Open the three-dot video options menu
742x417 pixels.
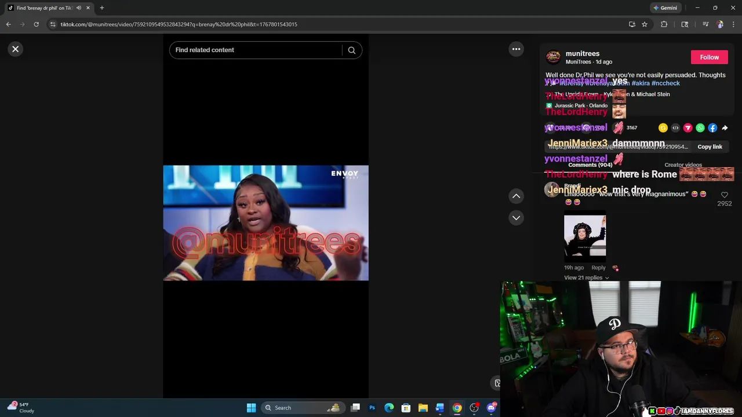tap(516, 49)
